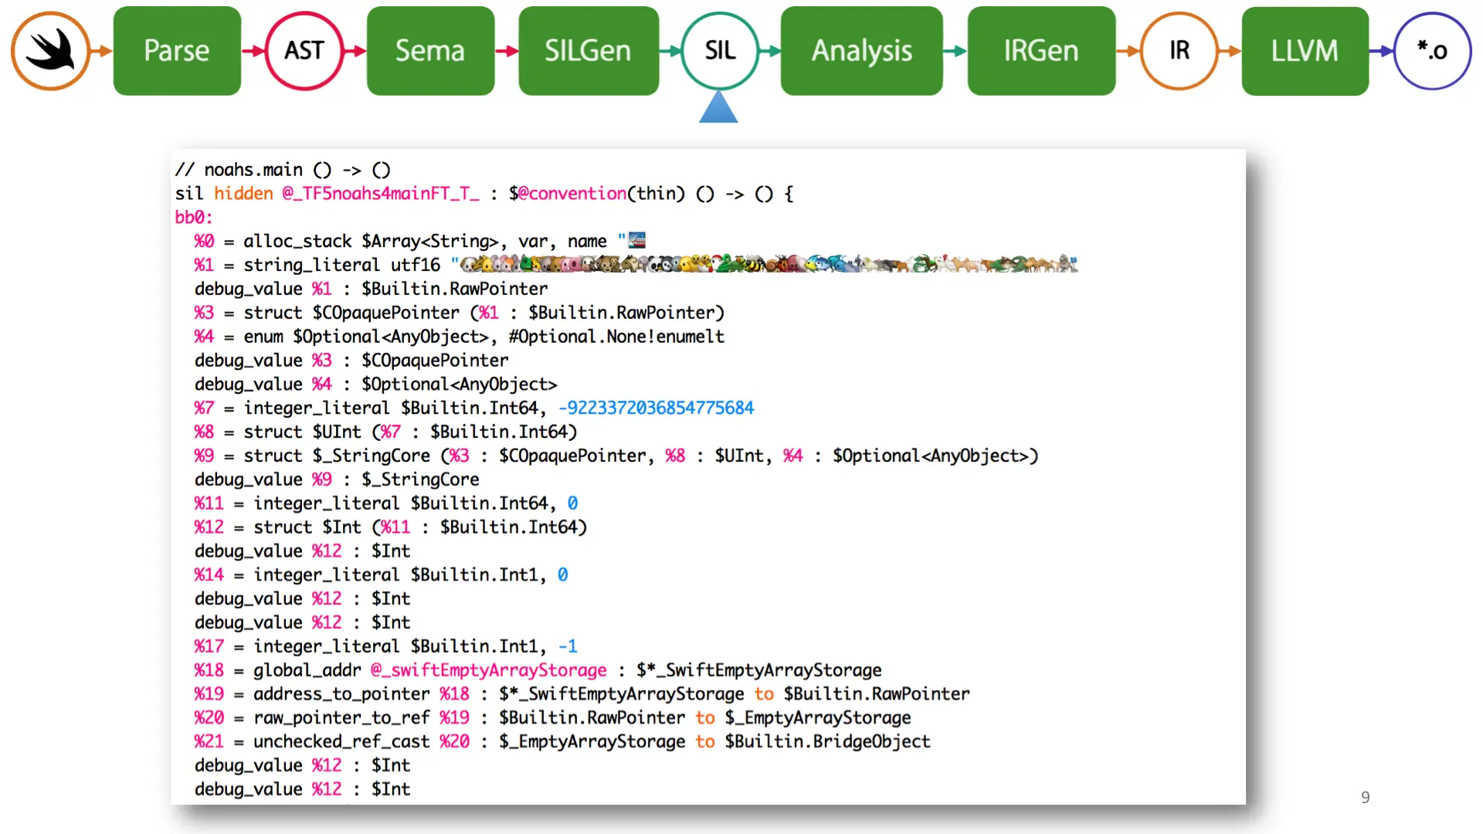1483x834 pixels.
Task: Click the -9223372036854775684 integer literal
Action: 656,408
